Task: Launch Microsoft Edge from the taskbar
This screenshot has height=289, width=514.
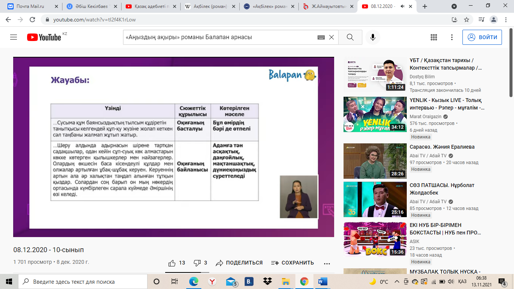Action: (194, 281)
